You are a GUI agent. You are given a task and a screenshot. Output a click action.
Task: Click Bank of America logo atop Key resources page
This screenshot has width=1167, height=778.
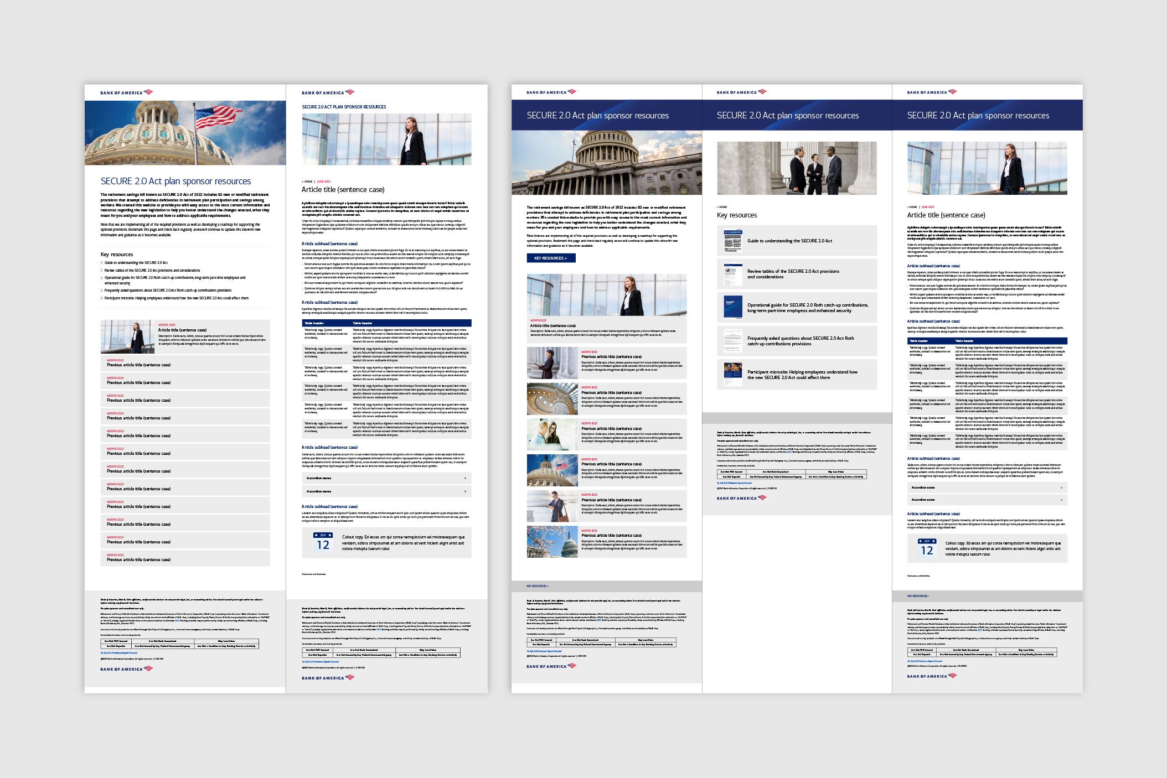(x=742, y=92)
